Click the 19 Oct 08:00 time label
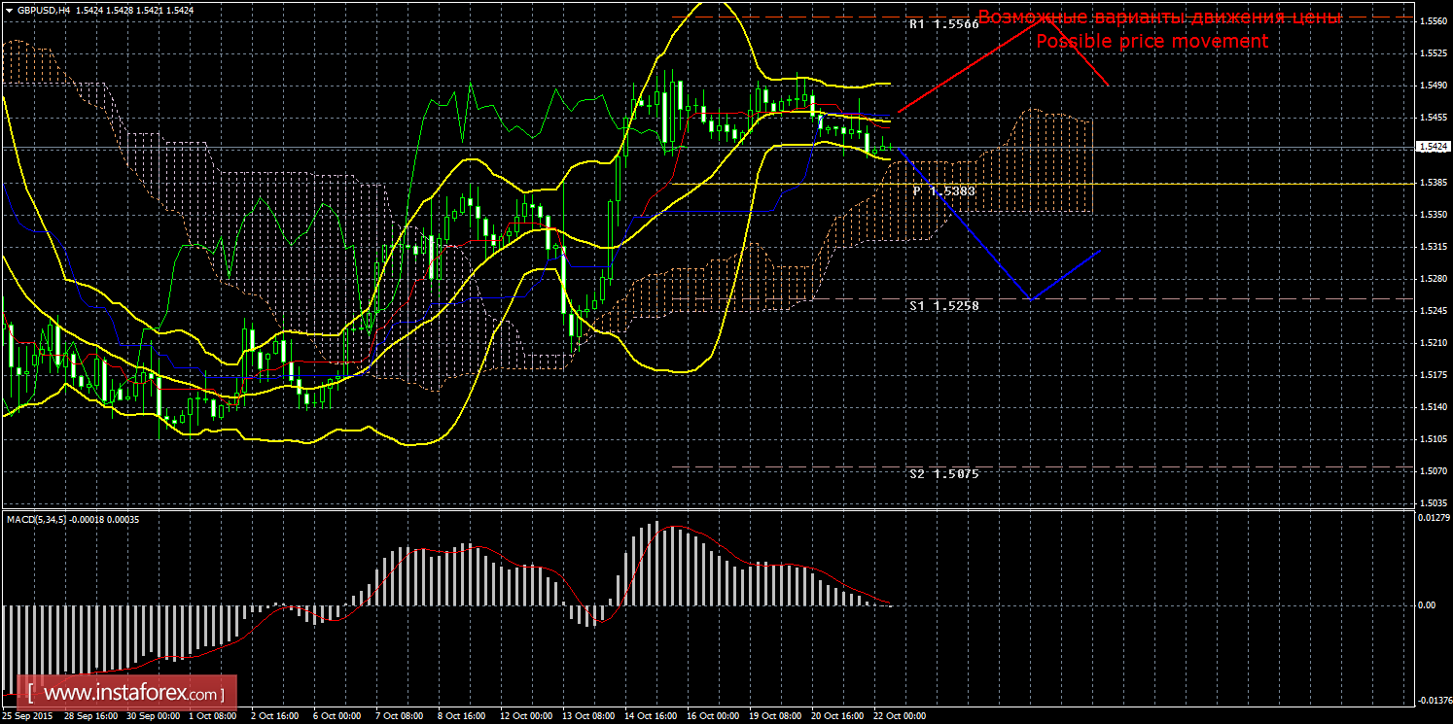 [x=774, y=716]
